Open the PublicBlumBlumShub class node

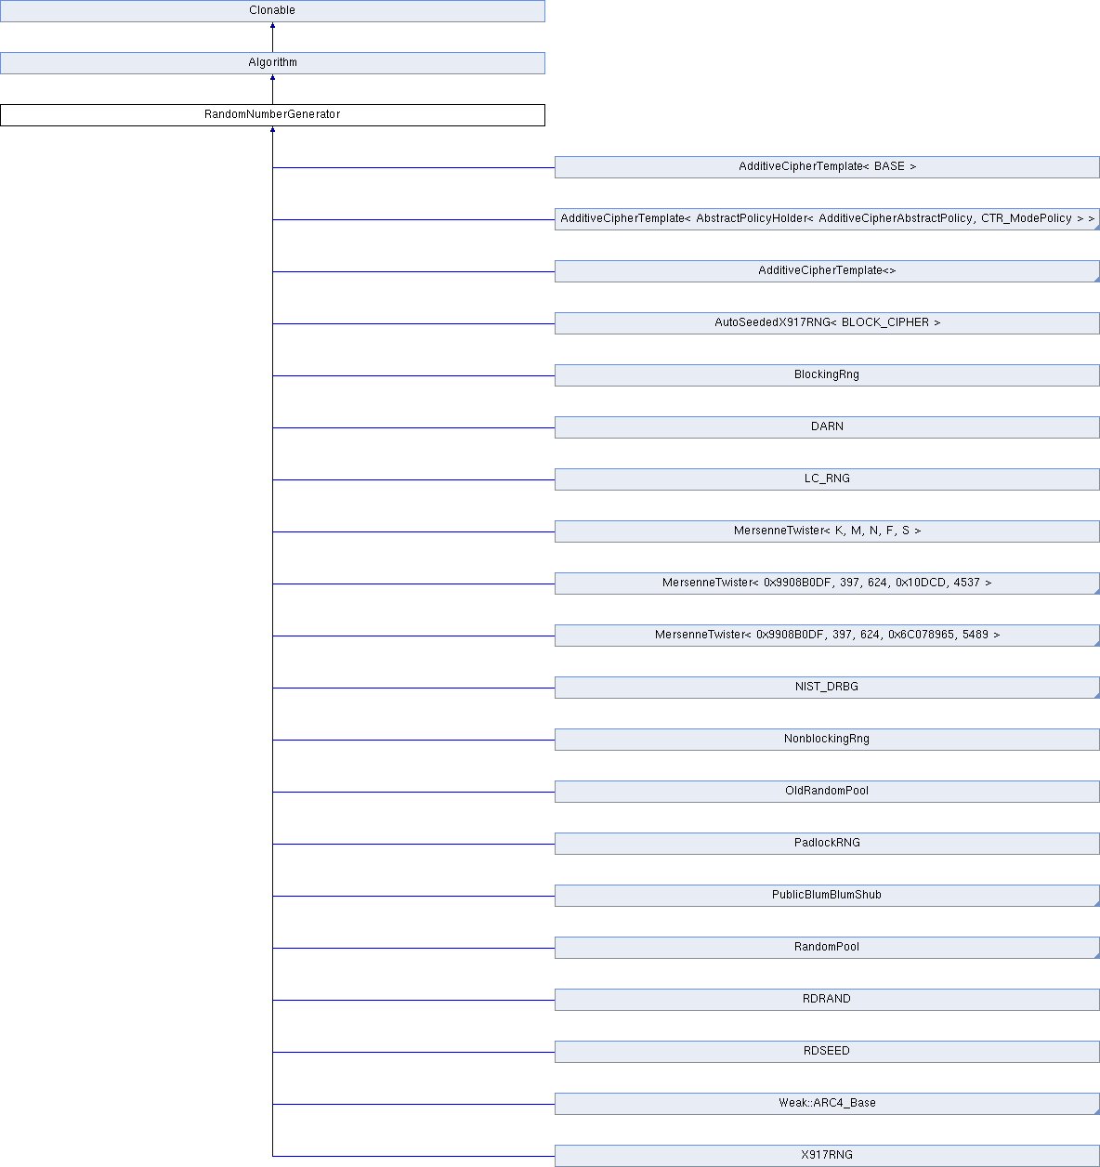tap(827, 895)
